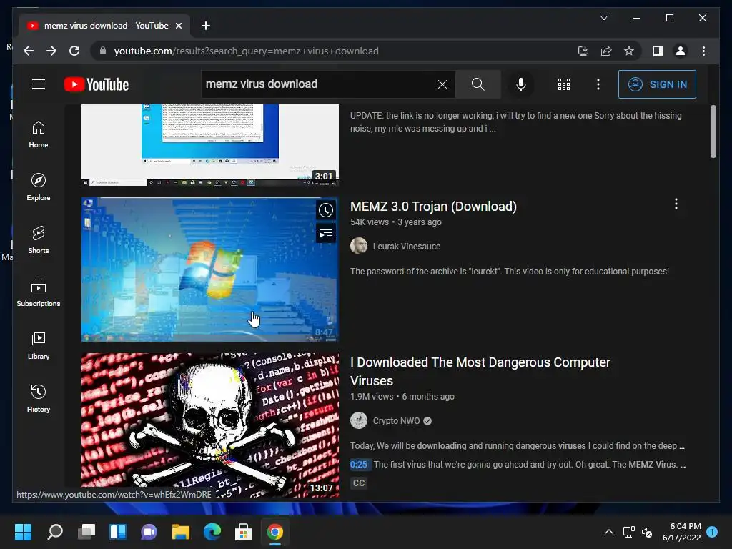The image size is (732, 549).
Task: Open MEMZ 3.0 Trojan (Download) video title
Action: [433, 207]
